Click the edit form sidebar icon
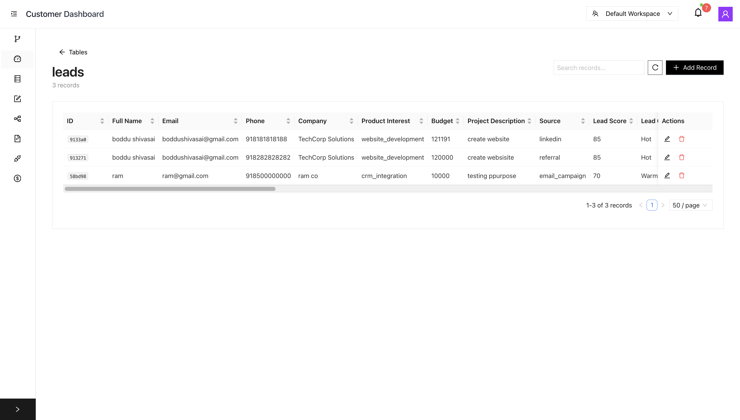 17,99
